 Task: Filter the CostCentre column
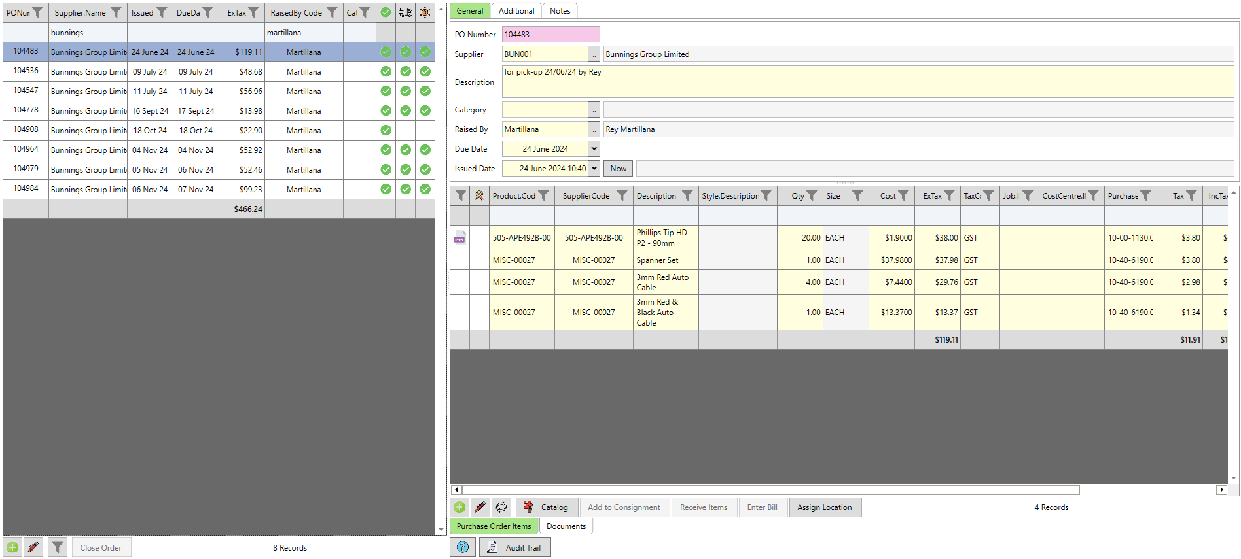(x=1093, y=195)
